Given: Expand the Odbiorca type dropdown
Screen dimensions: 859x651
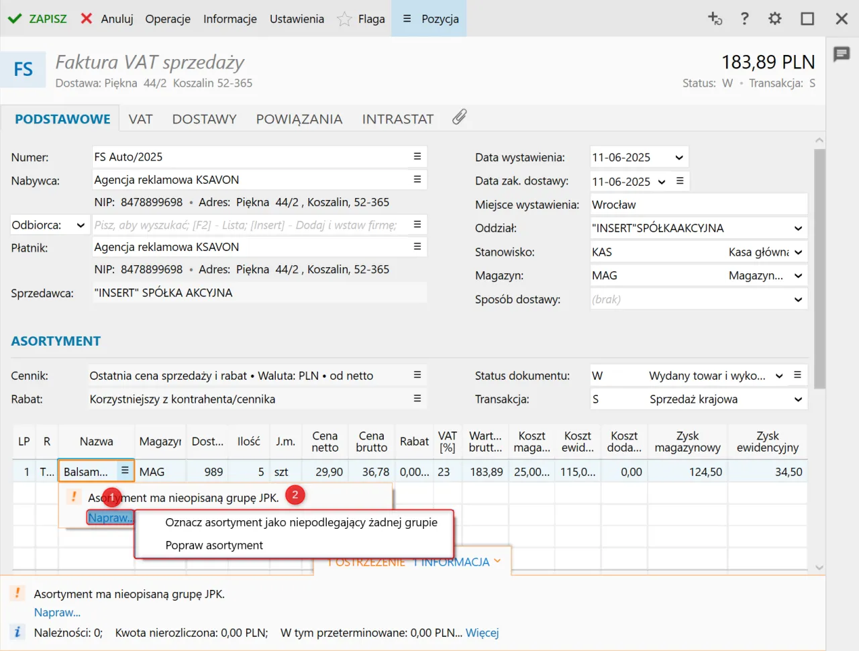Looking at the screenshot, I should [81, 226].
